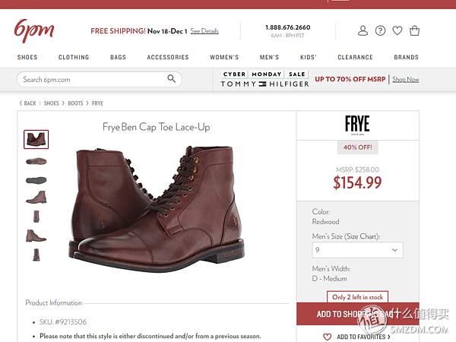Open the Shoes menu
Image resolution: width=456 pixels, height=342 pixels.
(x=27, y=57)
